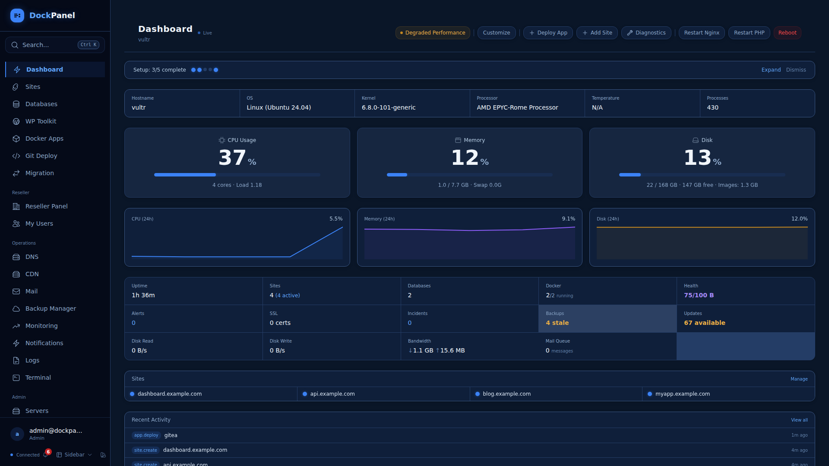This screenshot has height=466, width=829.
Task: Click the Git Deploy code icon
Action: (16, 156)
